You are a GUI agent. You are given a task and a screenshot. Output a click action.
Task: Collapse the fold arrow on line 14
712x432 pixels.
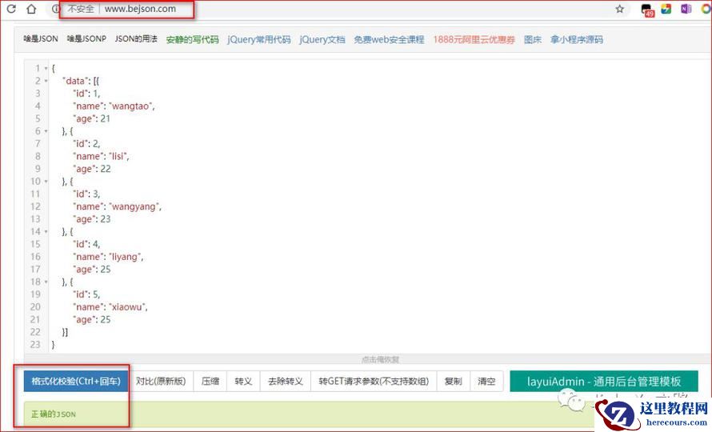46,232
